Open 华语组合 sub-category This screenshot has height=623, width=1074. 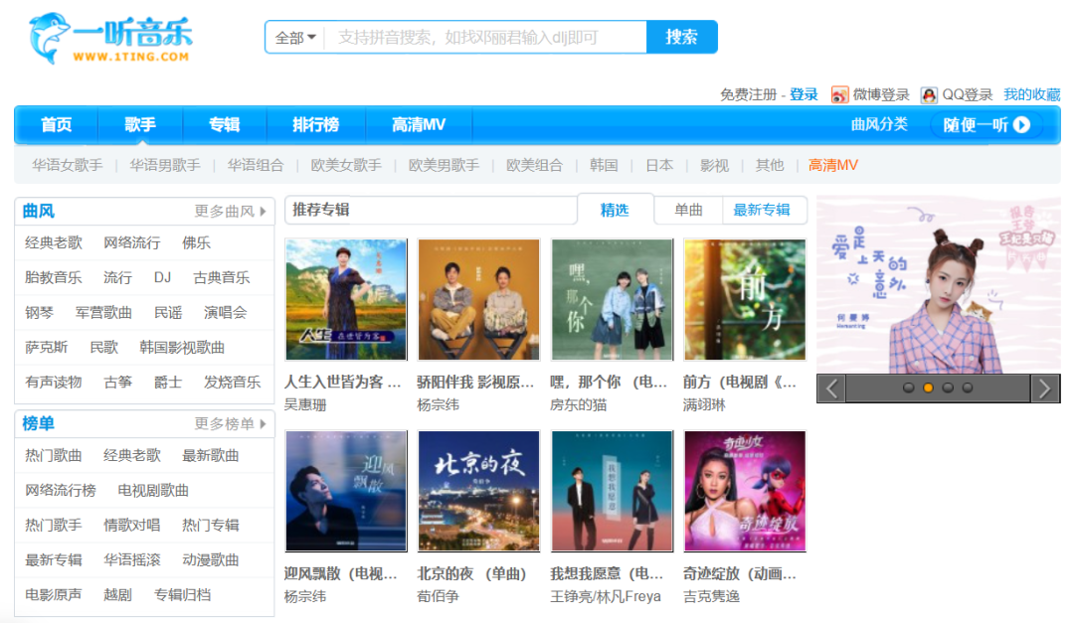tap(256, 165)
